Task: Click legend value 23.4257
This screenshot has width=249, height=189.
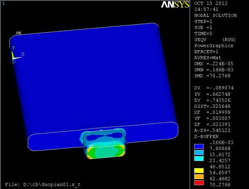Action: click(220, 161)
